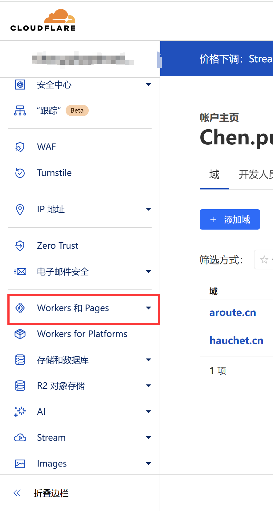This screenshot has height=511, width=273.
Task: Click the Turnstile icon
Action: point(20,173)
